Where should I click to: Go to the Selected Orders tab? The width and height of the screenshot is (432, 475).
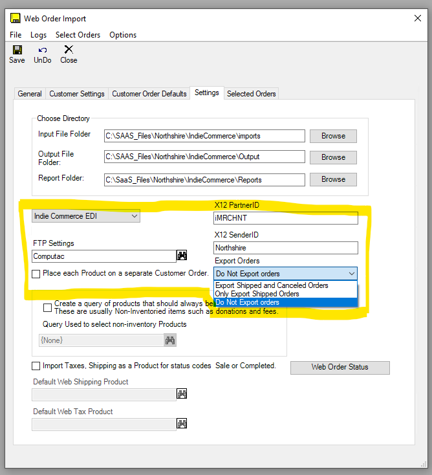(252, 94)
